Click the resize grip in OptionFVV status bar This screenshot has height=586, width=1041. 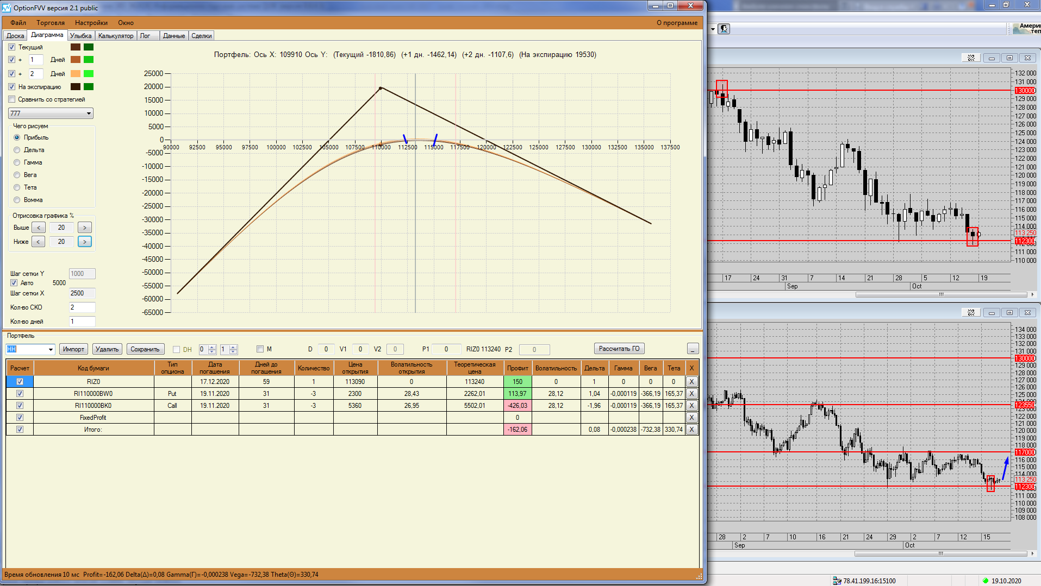pos(699,575)
